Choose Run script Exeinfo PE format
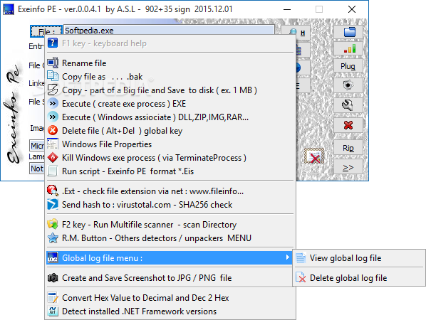 tap(170, 171)
